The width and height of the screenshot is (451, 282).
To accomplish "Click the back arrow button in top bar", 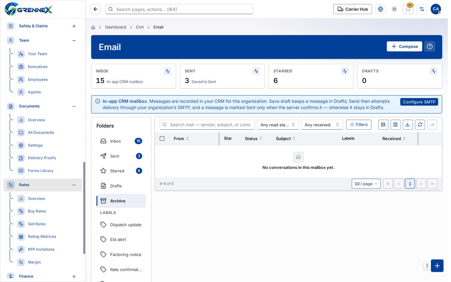I will pyautogui.click(x=95, y=9).
